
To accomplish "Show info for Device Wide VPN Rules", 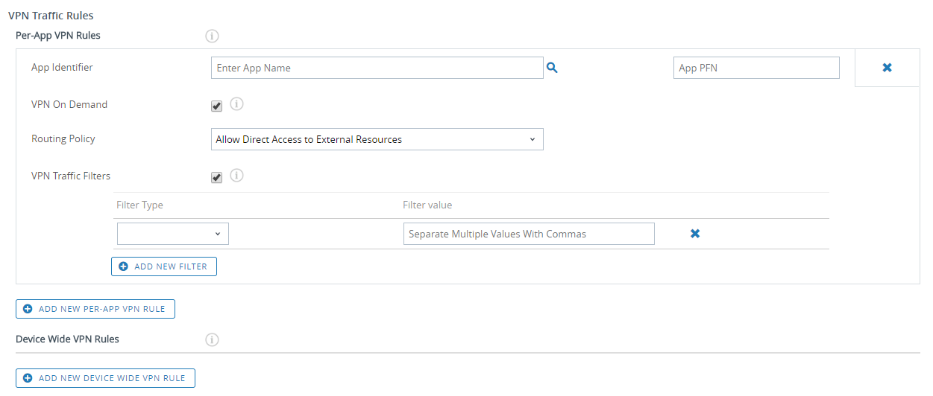I will (212, 339).
